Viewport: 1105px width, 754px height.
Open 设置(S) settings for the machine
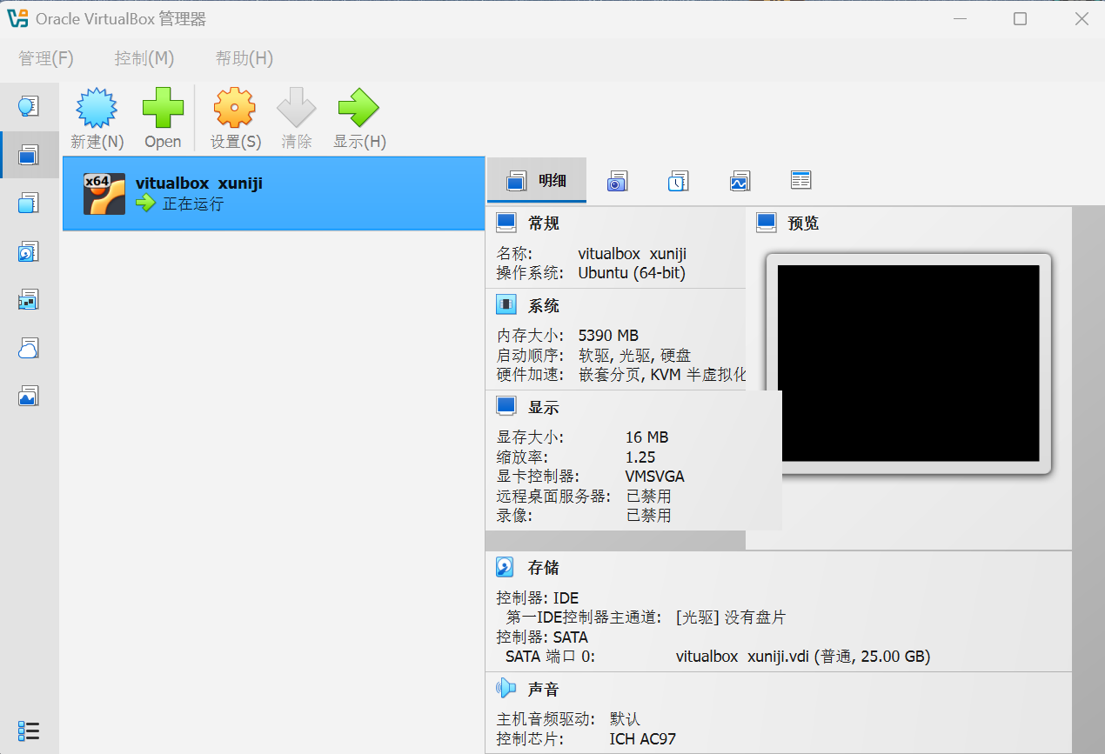pos(235,119)
